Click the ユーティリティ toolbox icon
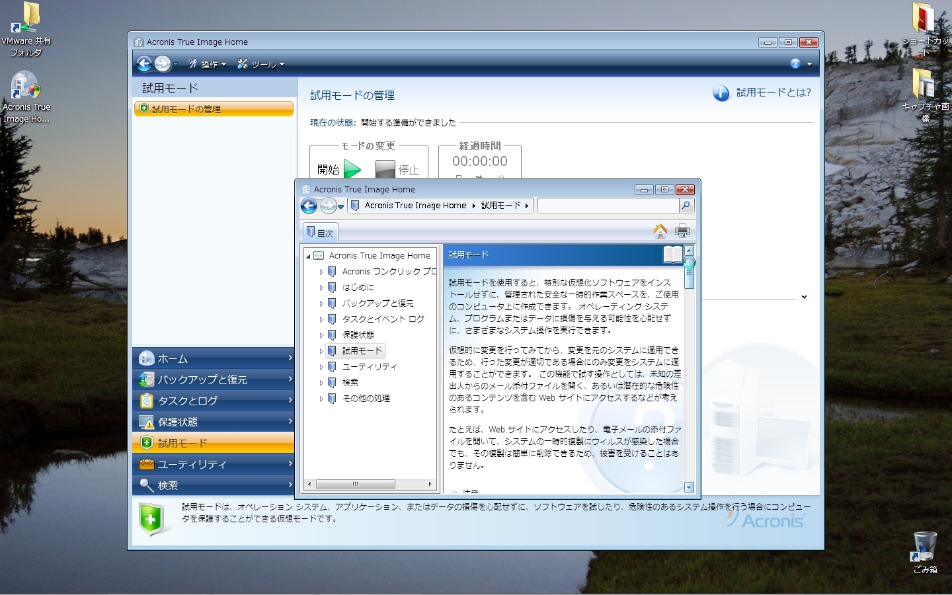This screenshot has height=595, width=952. click(147, 464)
